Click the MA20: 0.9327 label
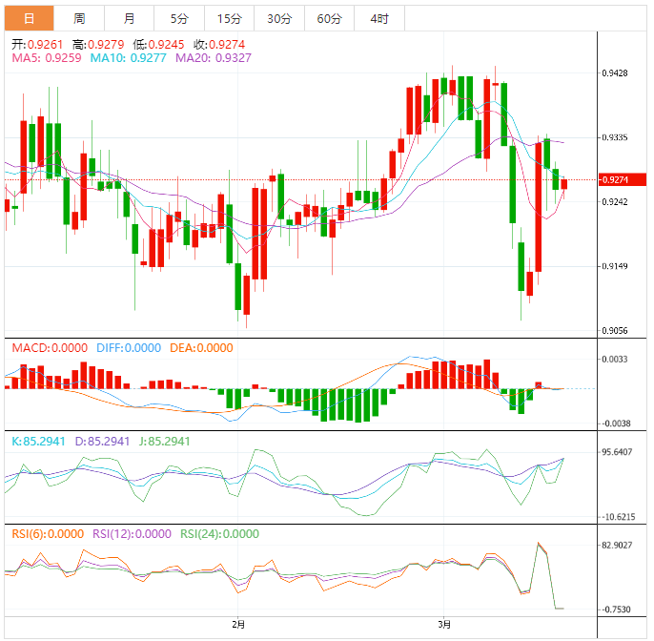The width and height of the screenshot is (654, 641). (x=214, y=58)
